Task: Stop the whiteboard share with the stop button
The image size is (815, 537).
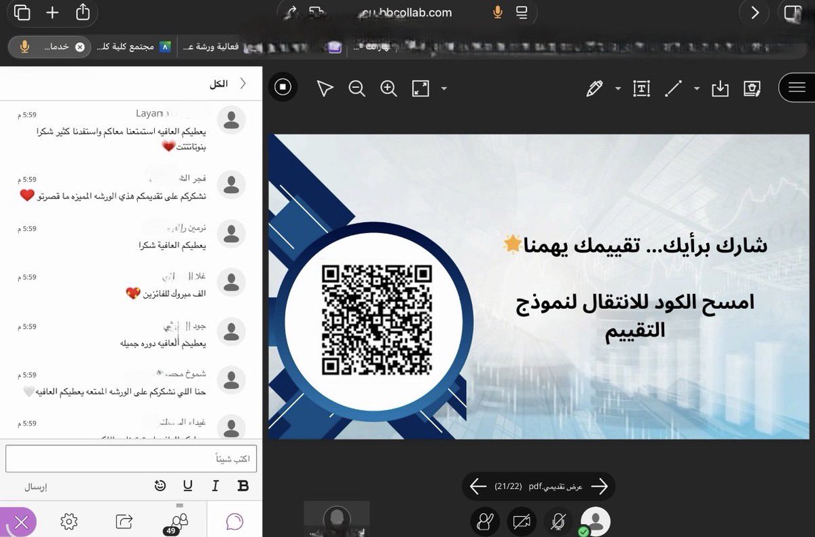Action: point(283,87)
